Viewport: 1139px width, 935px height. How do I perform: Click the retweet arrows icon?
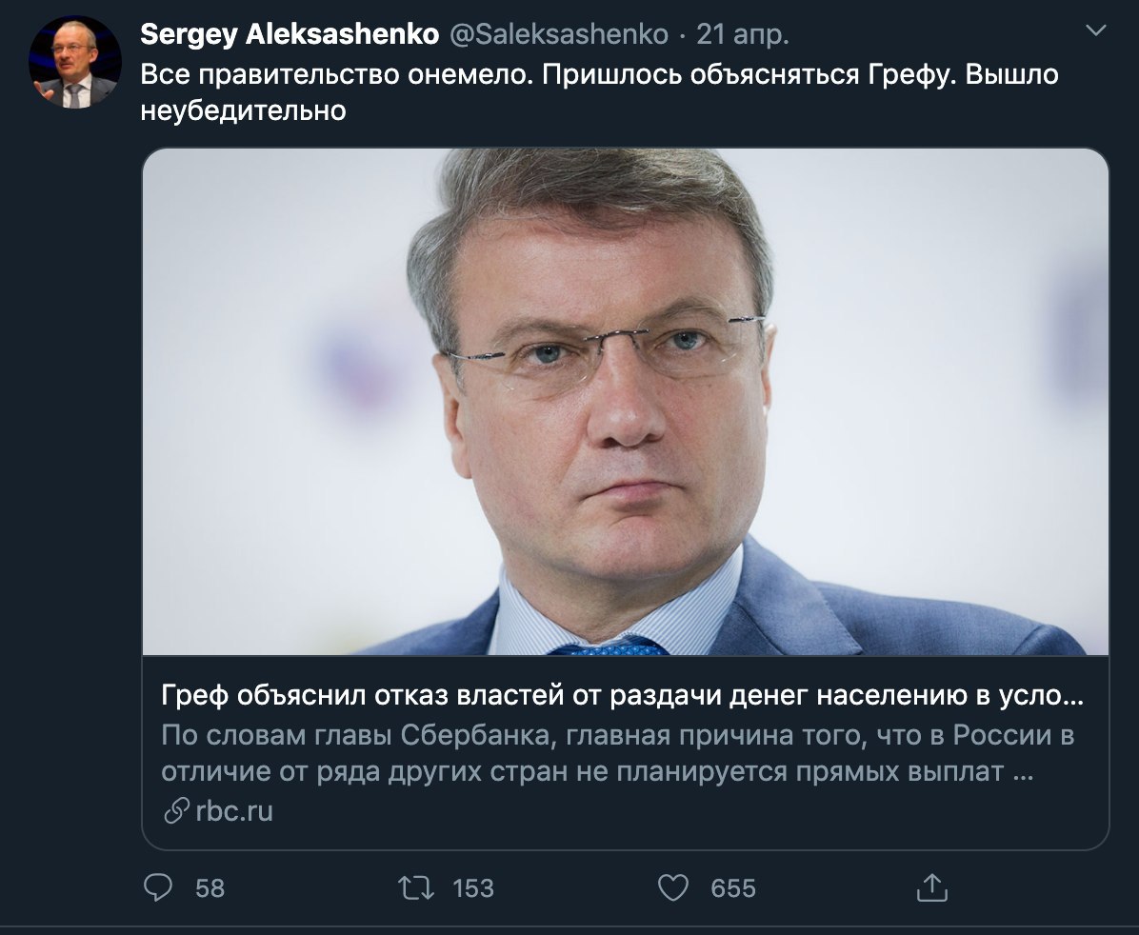point(416,887)
